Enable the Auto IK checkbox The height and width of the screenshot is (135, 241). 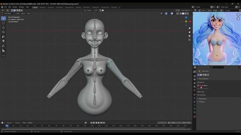(198, 82)
